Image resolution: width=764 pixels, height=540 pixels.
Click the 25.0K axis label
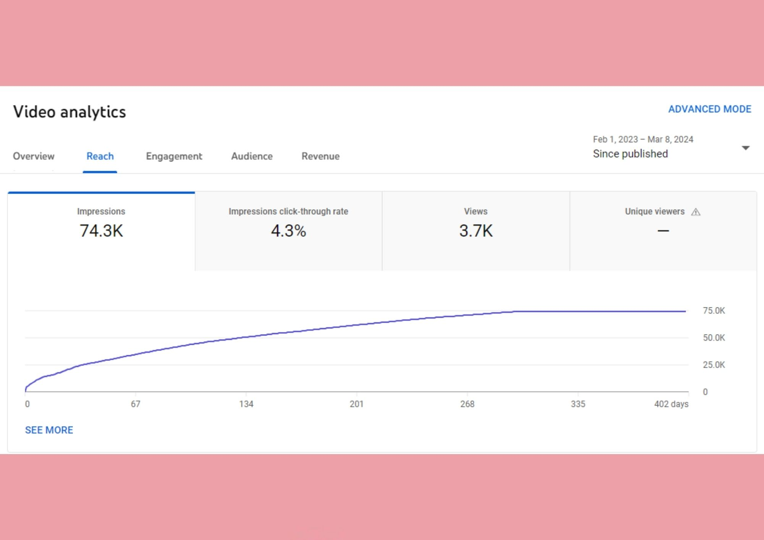click(714, 365)
